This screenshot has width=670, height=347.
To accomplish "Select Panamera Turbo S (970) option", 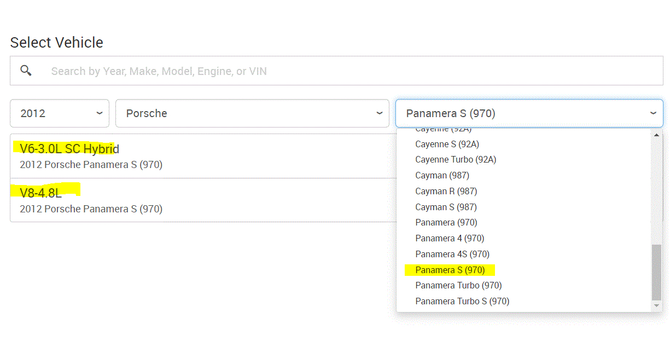I will (x=462, y=301).
